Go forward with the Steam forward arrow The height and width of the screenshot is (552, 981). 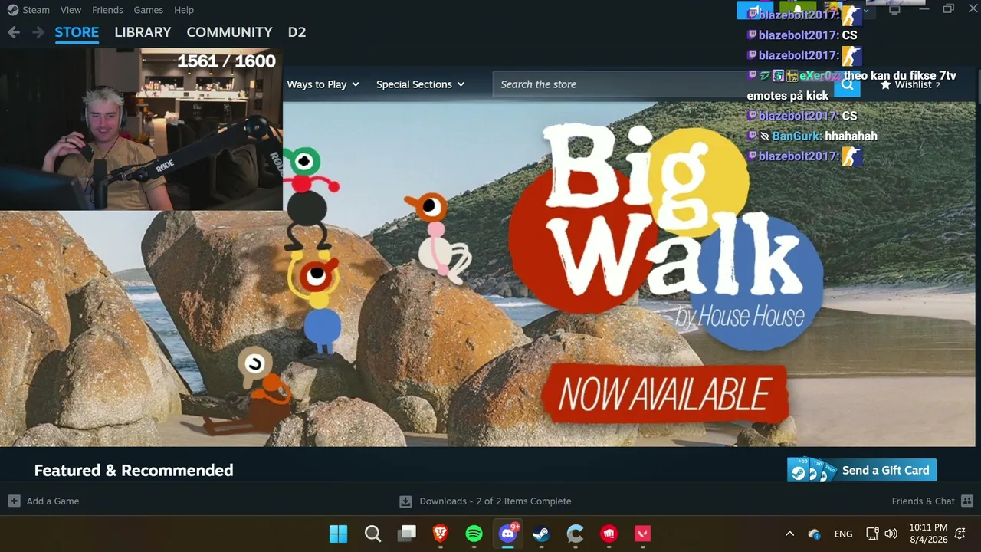pyautogui.click(x=38, y=32)
